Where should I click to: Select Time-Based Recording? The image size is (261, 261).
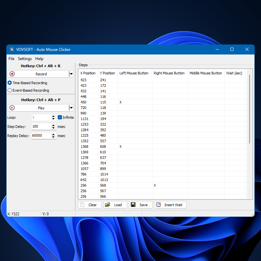(x=9, y=83)
